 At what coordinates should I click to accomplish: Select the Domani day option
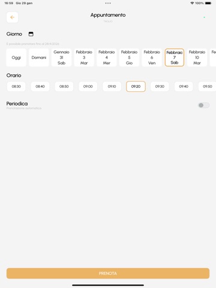tap(39, 58)
